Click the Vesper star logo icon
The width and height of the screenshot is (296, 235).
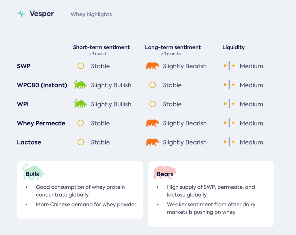tap(21, 14)
